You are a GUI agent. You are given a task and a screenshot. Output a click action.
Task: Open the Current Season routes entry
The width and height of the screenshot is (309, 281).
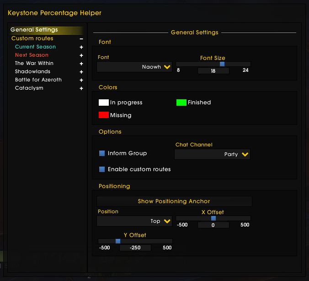coord(35,47)
